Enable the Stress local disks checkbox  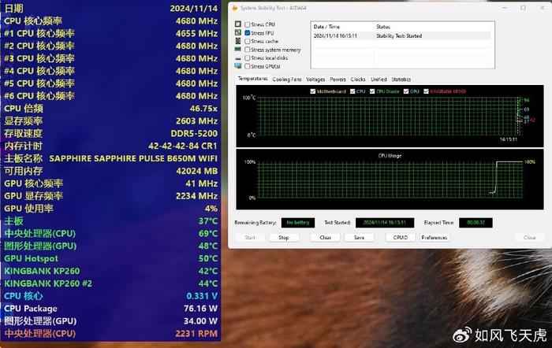coord(248,58)
